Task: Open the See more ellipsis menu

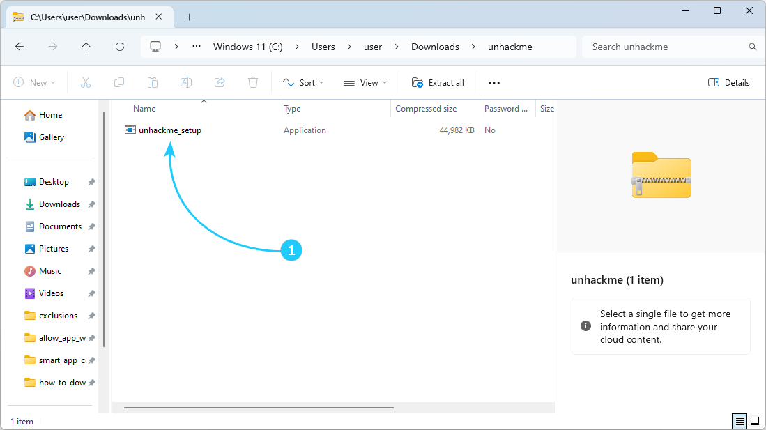Action: [494, 82]
